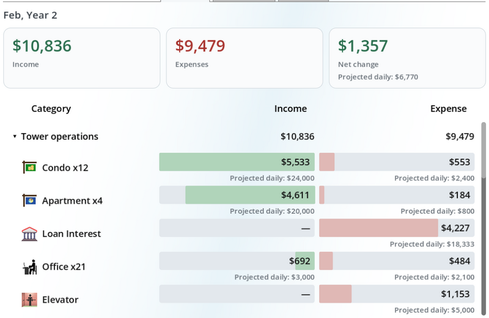Click the Projected daily: $3,000 text
The width and height of the screenshot is (489, 318).
click(x=274, y=277)
